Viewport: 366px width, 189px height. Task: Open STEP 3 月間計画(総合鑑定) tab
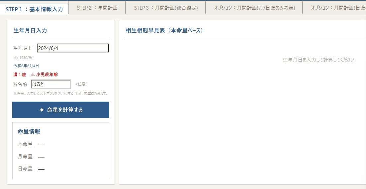(x=165, y=8)
